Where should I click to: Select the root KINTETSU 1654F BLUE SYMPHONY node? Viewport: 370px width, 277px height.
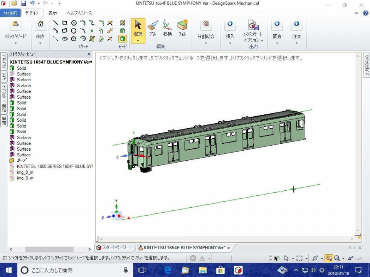(51, 62)
